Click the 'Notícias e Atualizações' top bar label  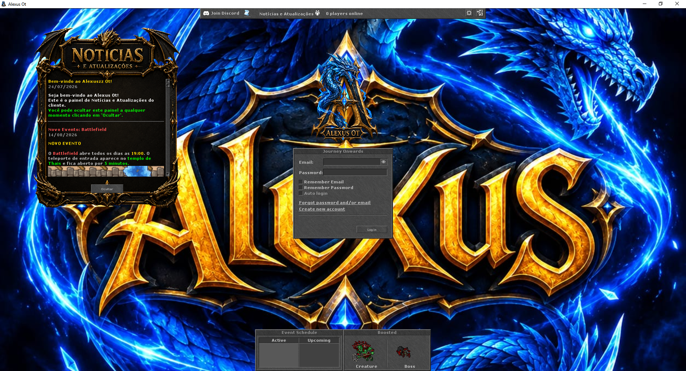point(287,14)
